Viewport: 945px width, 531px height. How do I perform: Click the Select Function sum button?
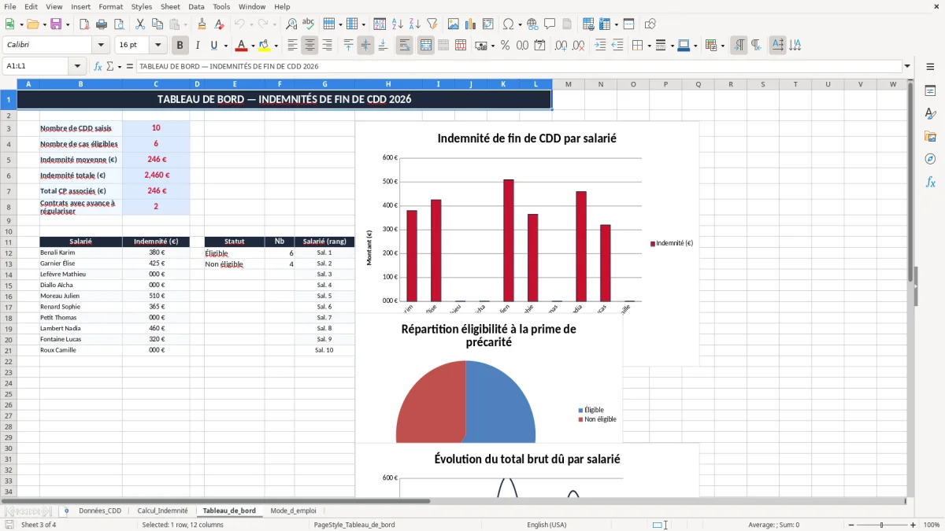coord(112,67)
